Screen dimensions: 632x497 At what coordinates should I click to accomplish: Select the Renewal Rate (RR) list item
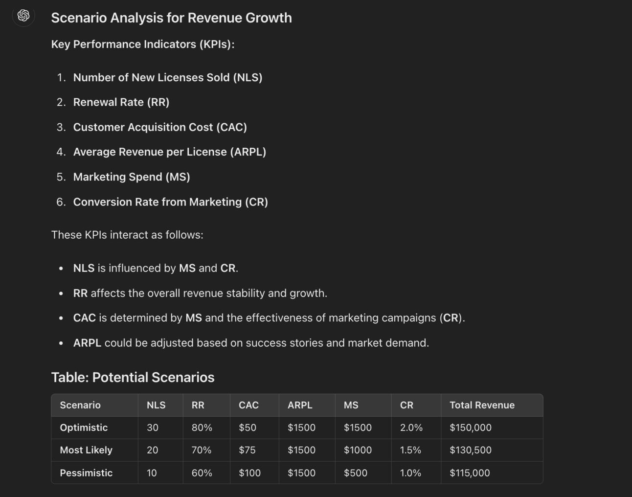click(121, 102)
